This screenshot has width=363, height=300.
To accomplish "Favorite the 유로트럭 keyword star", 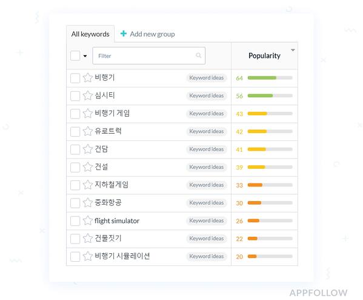I will click(x=88, y=131).
